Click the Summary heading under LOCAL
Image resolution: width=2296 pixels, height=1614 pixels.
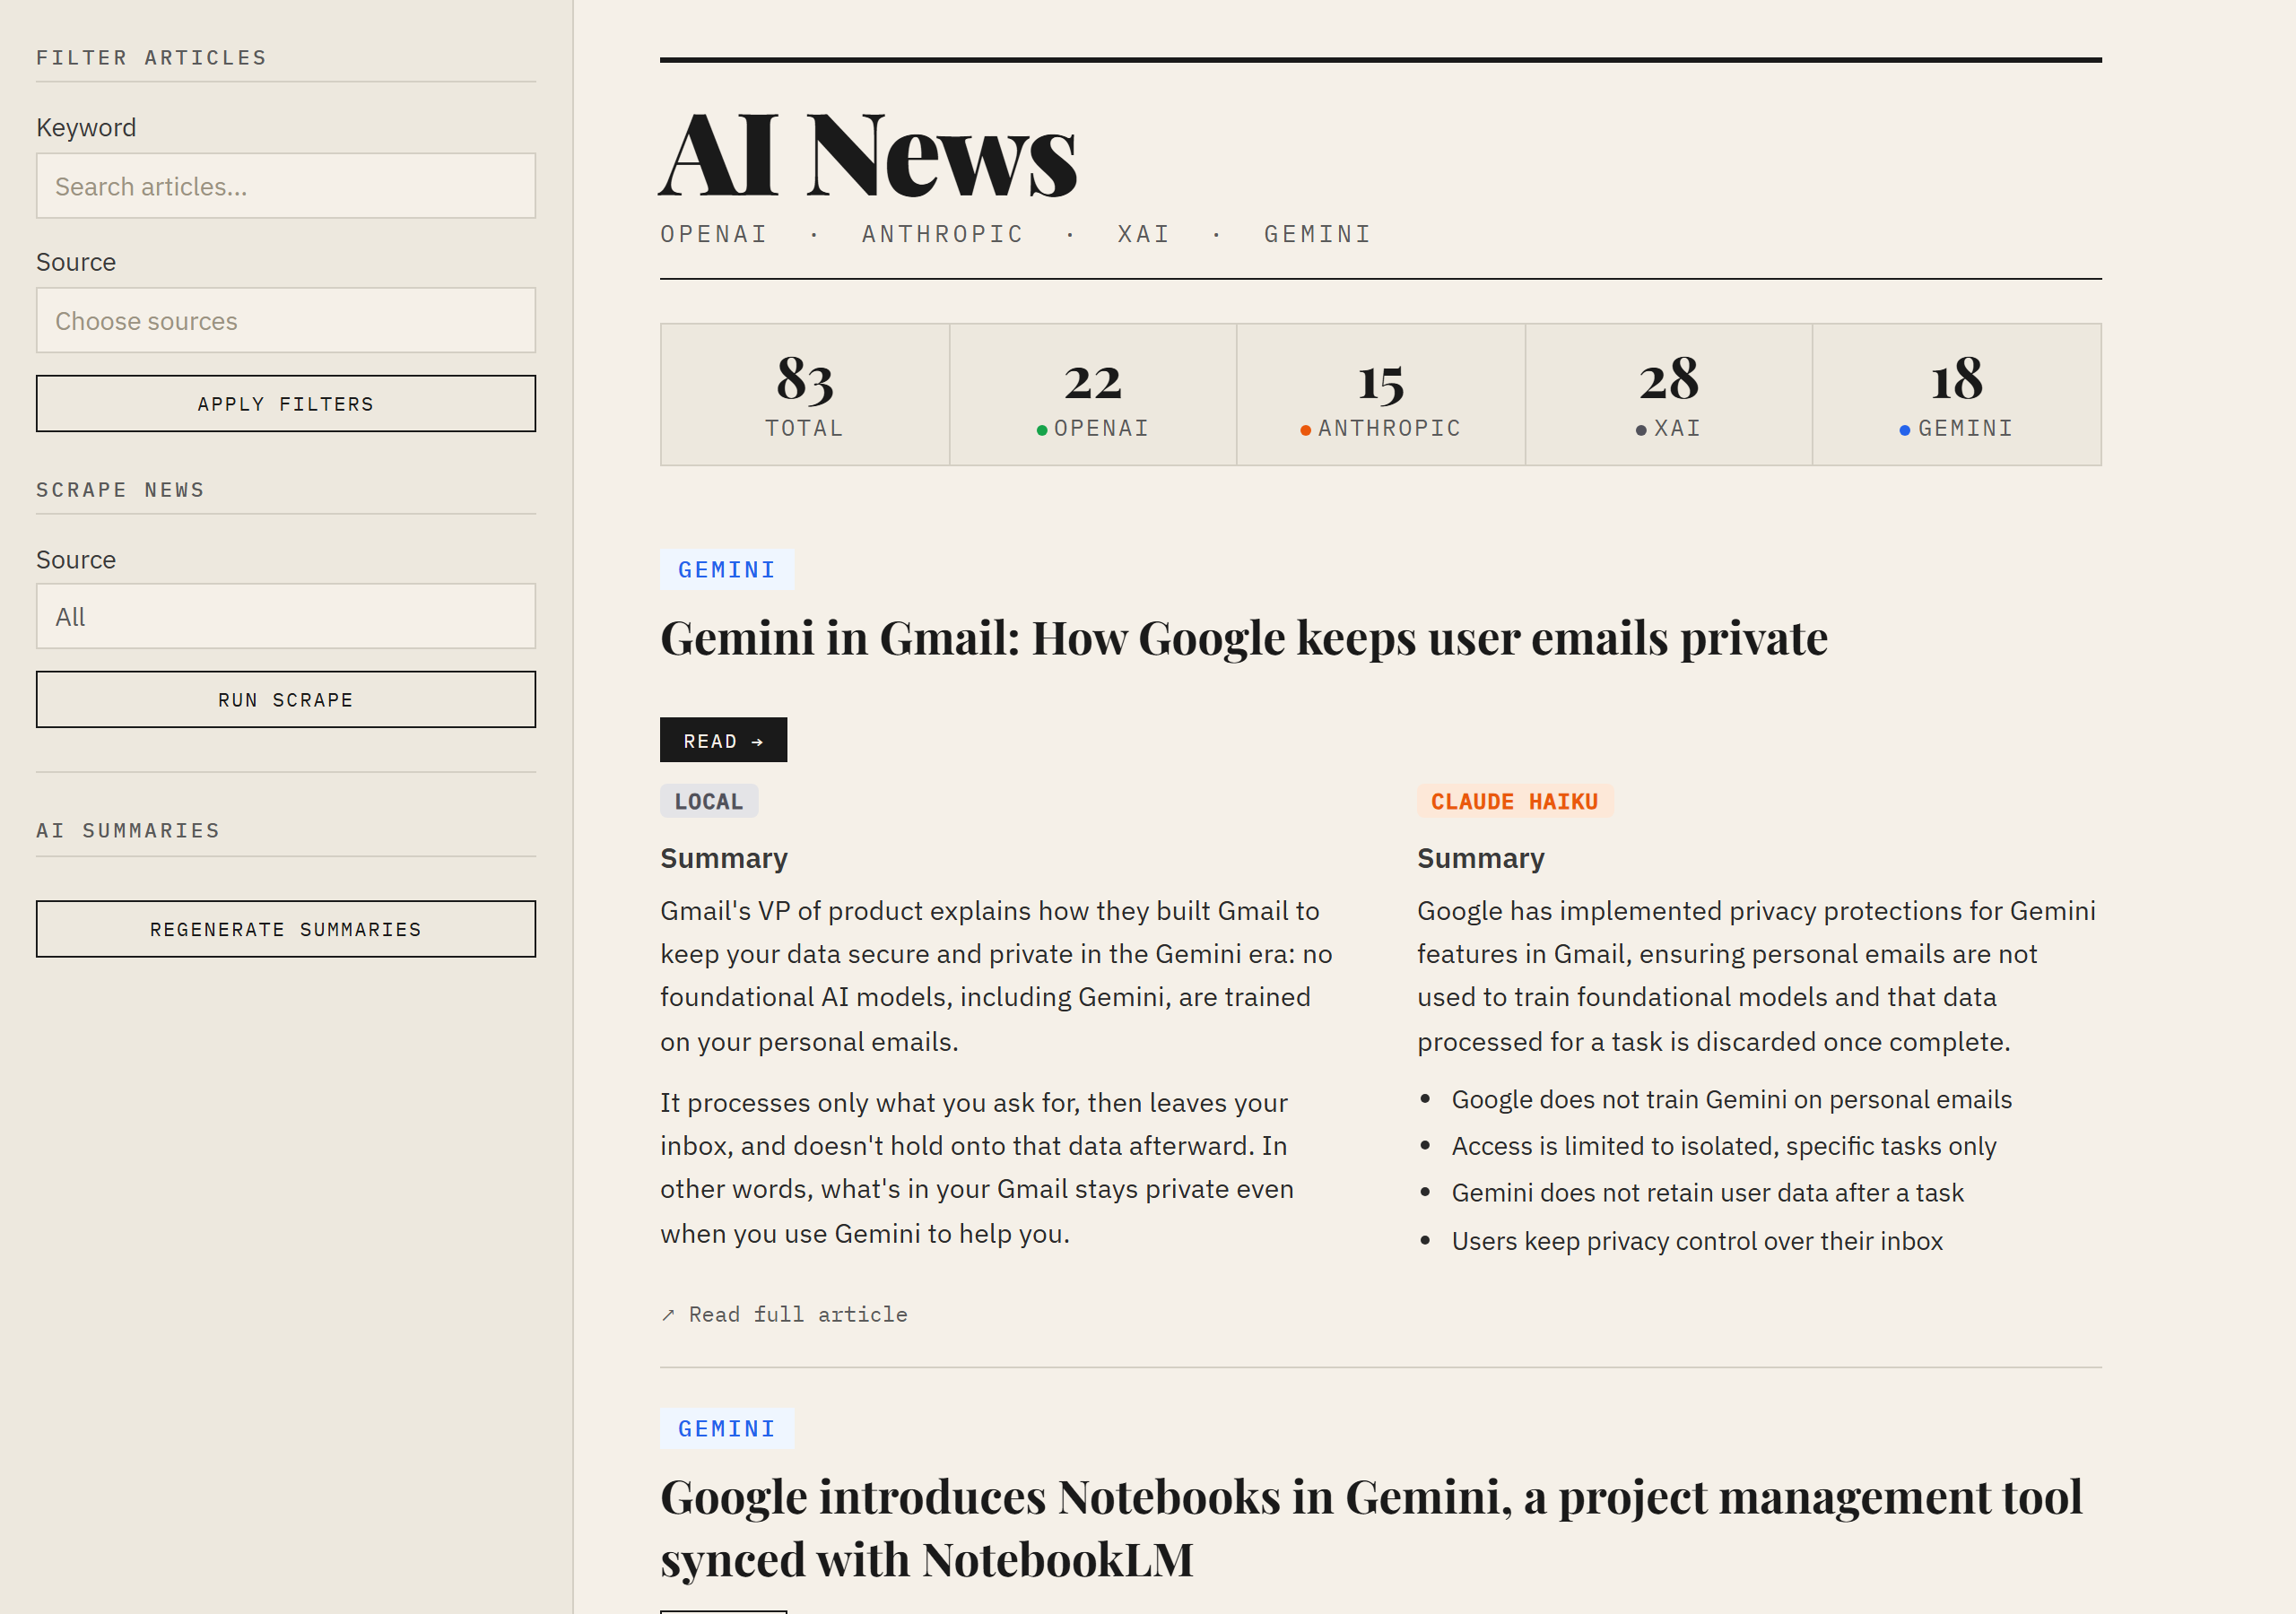click(x=724, y=858)
